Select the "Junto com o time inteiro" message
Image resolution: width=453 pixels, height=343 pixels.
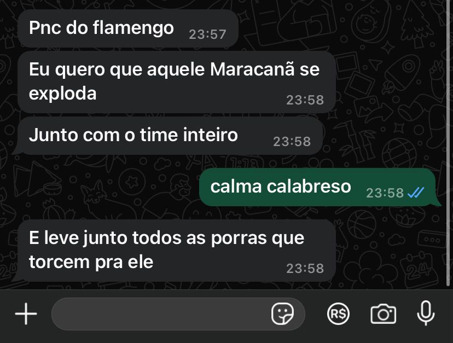pyautogui.click(x=170, y=136)
